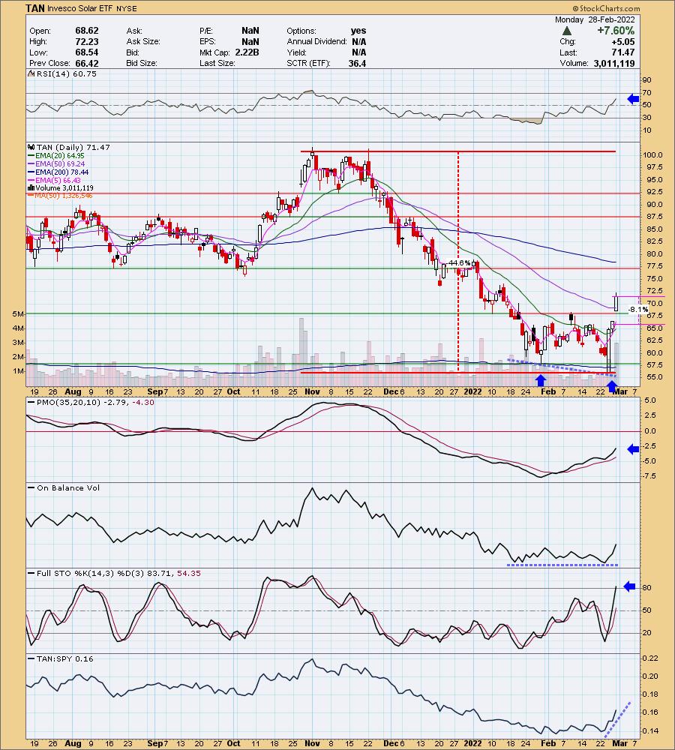
Task: Click the Prev Close value 66.42
Action: coord(86,63)
